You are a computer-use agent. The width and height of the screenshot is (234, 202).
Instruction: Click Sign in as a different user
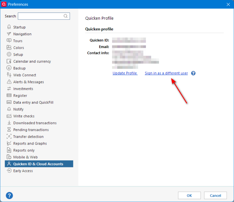[x=166, y=73]
